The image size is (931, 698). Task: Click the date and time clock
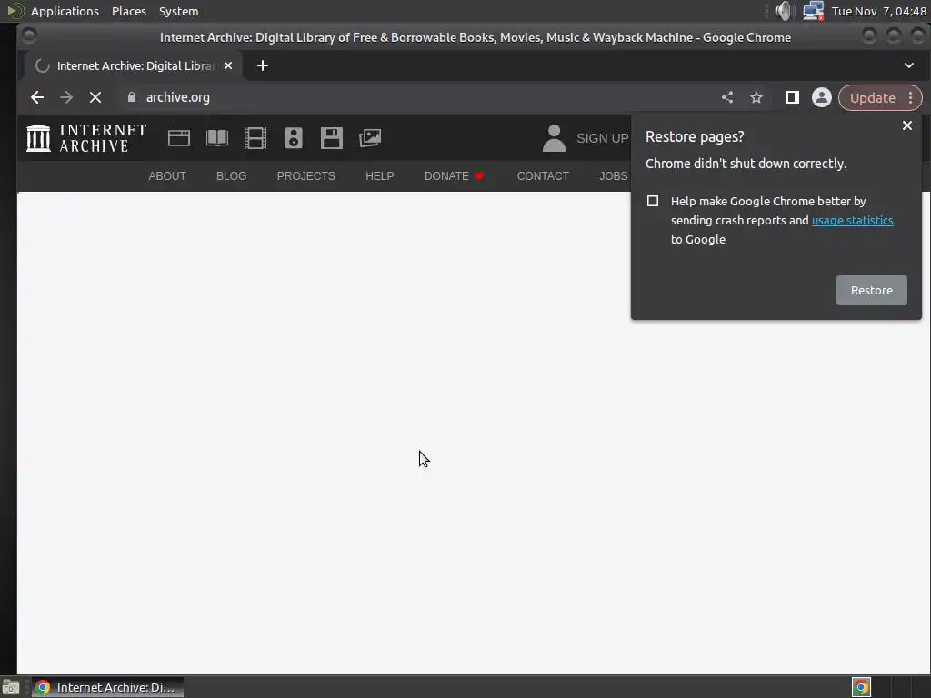click(x=879, y=11)
